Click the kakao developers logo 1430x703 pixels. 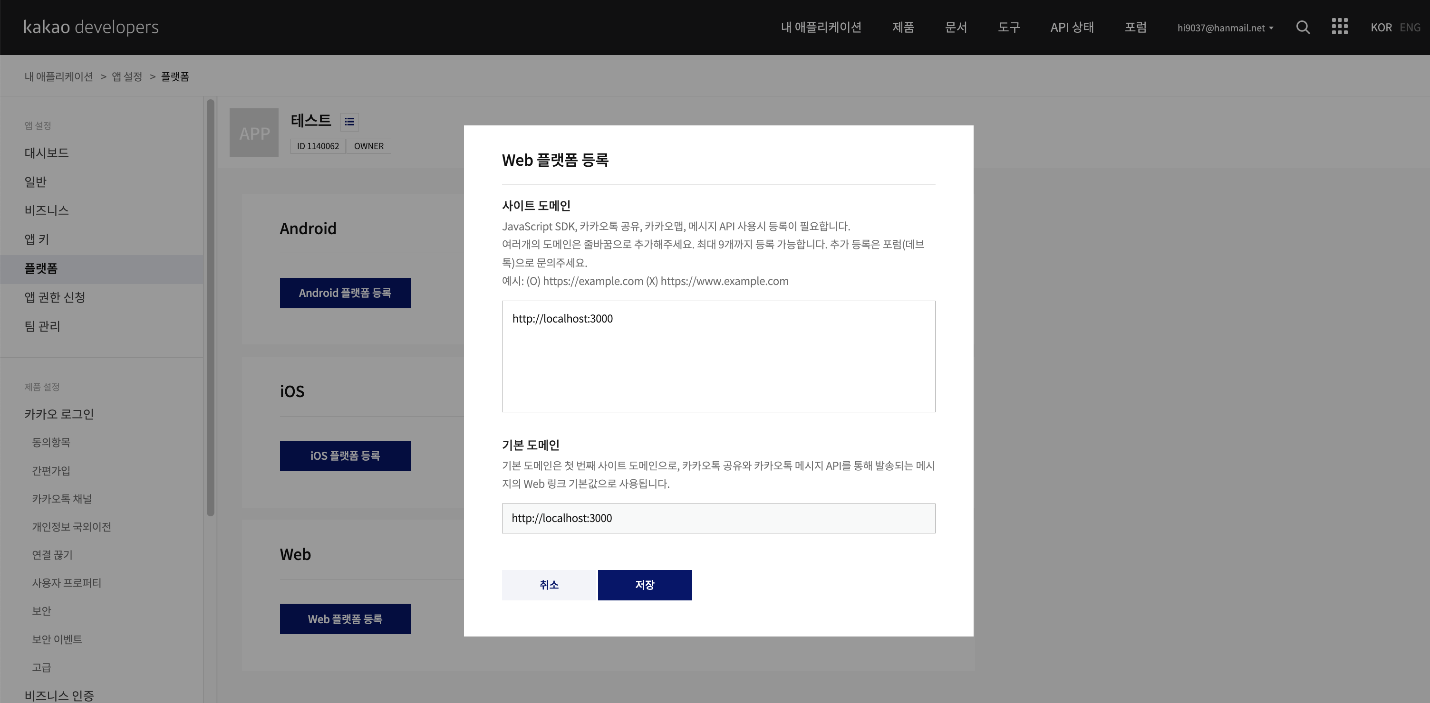tap(91, 27)
